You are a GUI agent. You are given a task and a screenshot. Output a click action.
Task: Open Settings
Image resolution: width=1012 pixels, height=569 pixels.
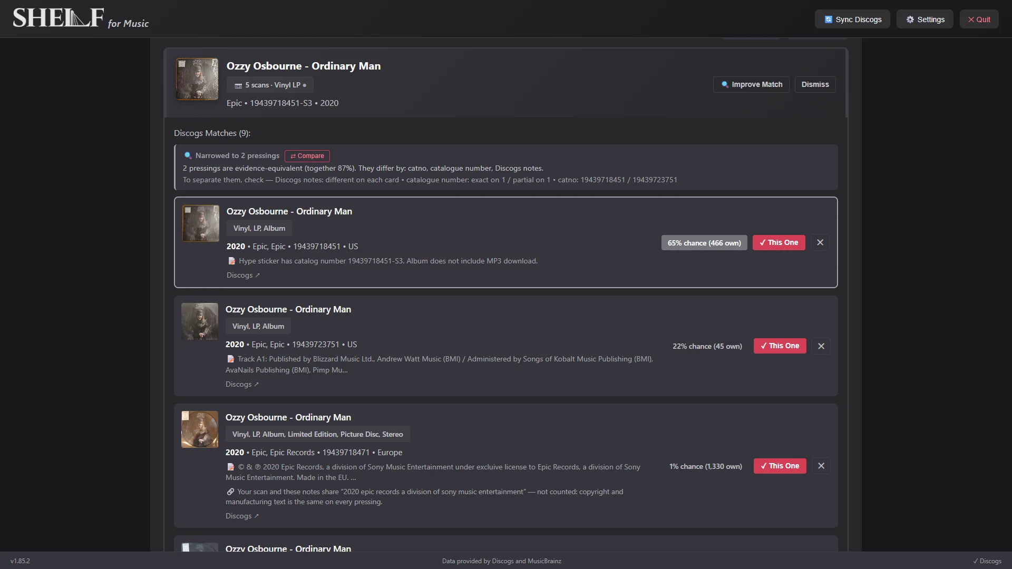pyautogui.click(x=925, y=19)
